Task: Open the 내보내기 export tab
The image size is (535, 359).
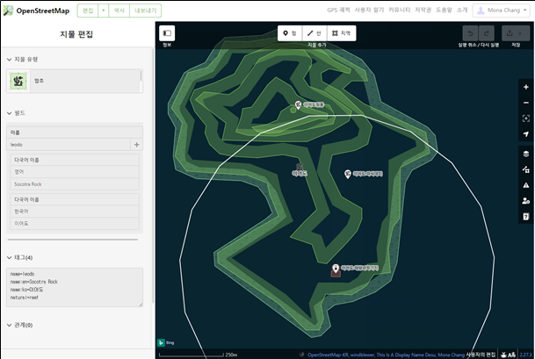Action: tap(145, 11)
